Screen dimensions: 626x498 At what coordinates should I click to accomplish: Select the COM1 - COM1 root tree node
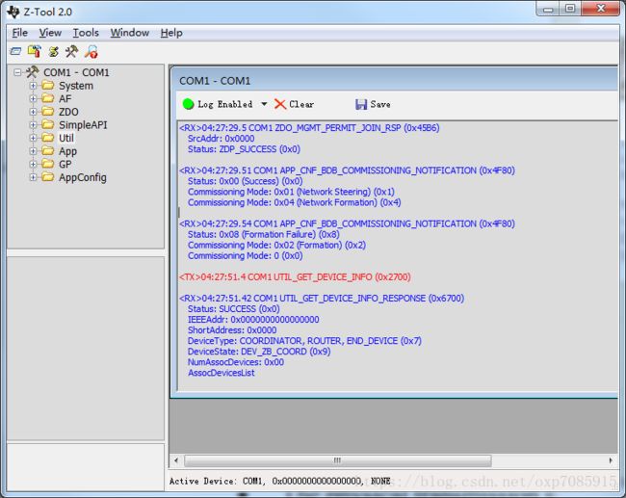point(75,72)
